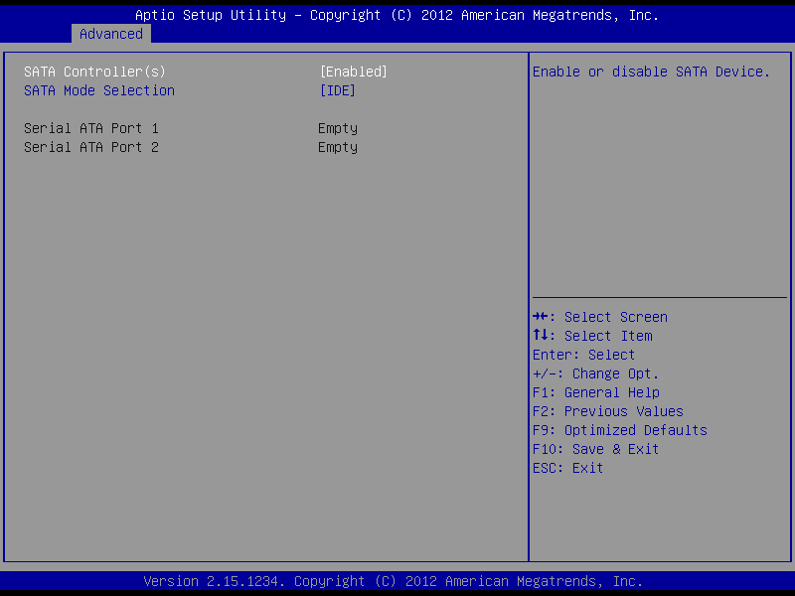Click the Version 2.15.1234 footer text
The image size is (795, 596).
394,581
